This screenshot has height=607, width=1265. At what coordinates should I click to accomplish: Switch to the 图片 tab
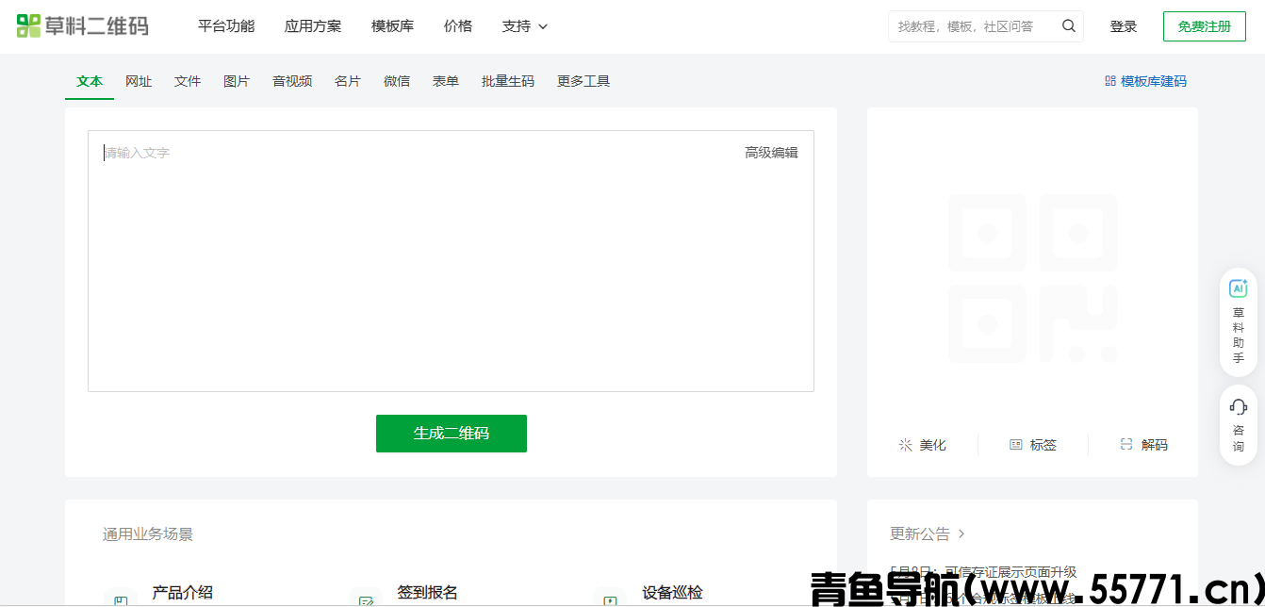[237, 81]
